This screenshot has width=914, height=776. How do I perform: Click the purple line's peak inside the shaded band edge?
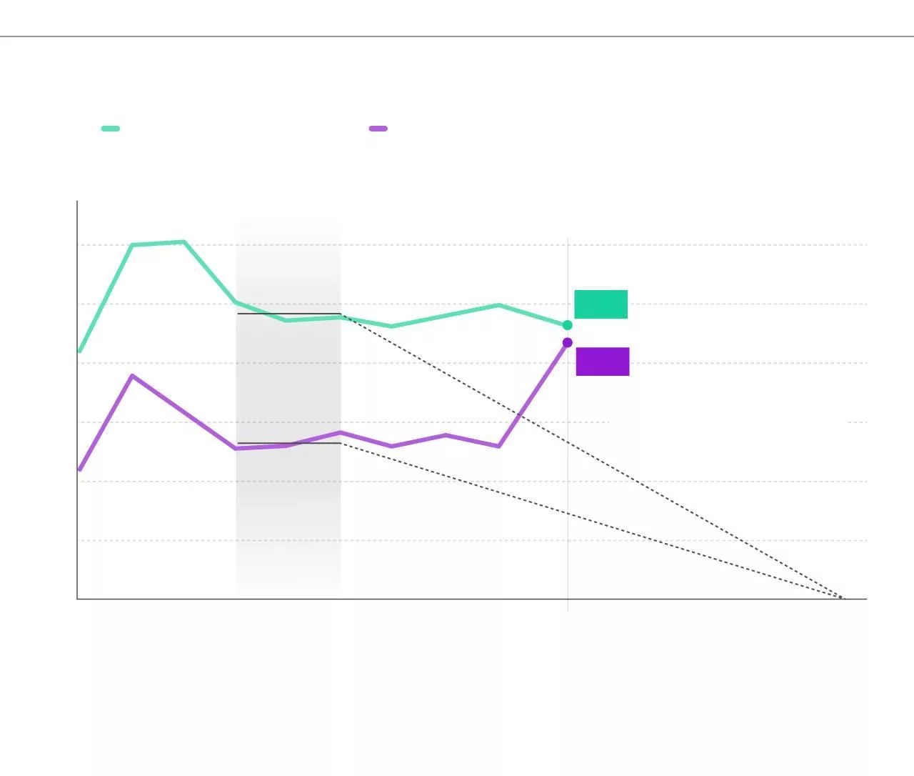point(341,433)
